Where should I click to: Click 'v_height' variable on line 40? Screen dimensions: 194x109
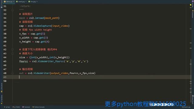point(25,42)
